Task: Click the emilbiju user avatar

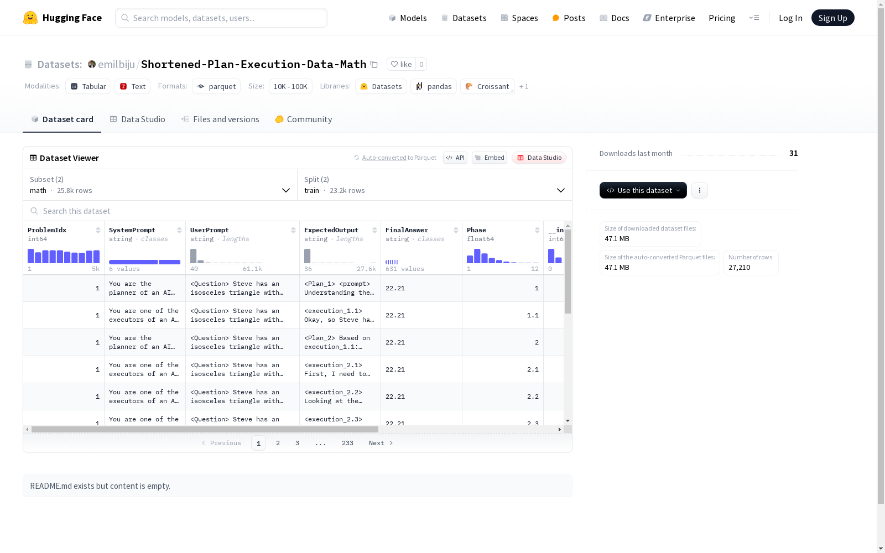Action: coord(92,64)
